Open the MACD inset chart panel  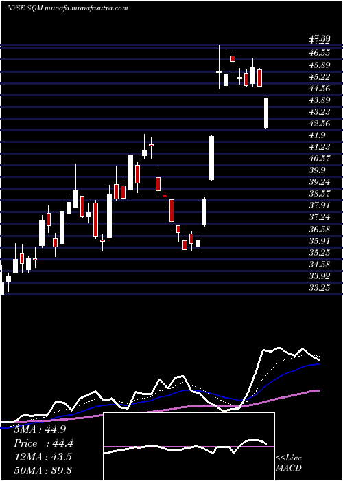(189, 447)
